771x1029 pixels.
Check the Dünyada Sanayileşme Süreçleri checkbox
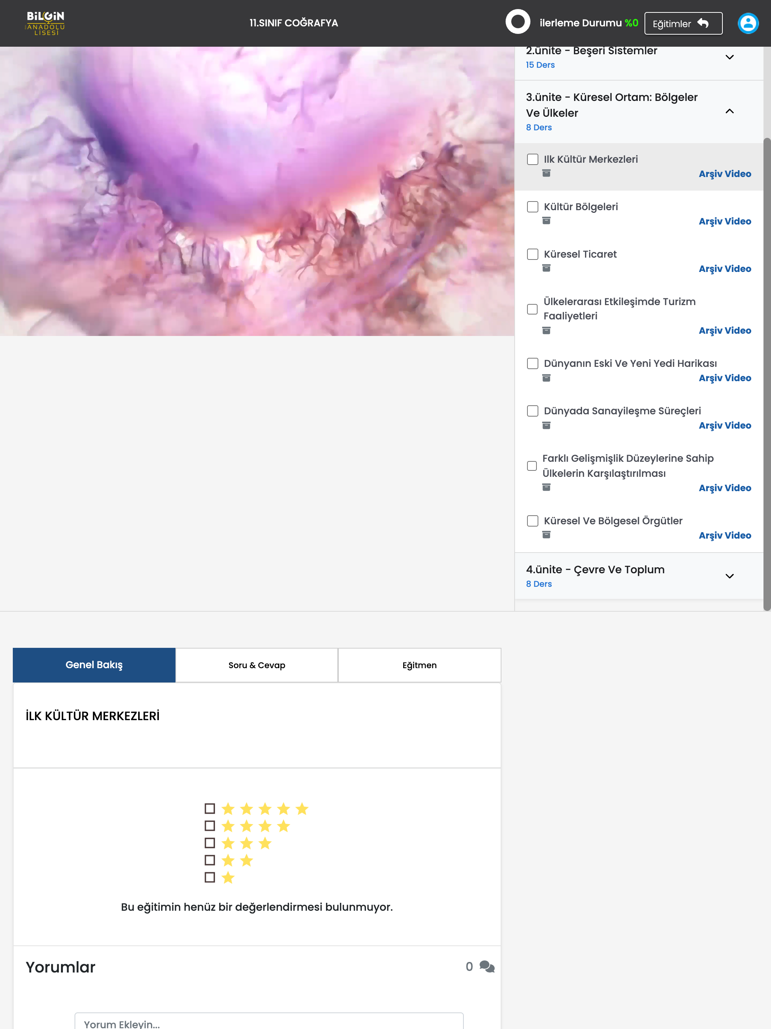(532, 411)
